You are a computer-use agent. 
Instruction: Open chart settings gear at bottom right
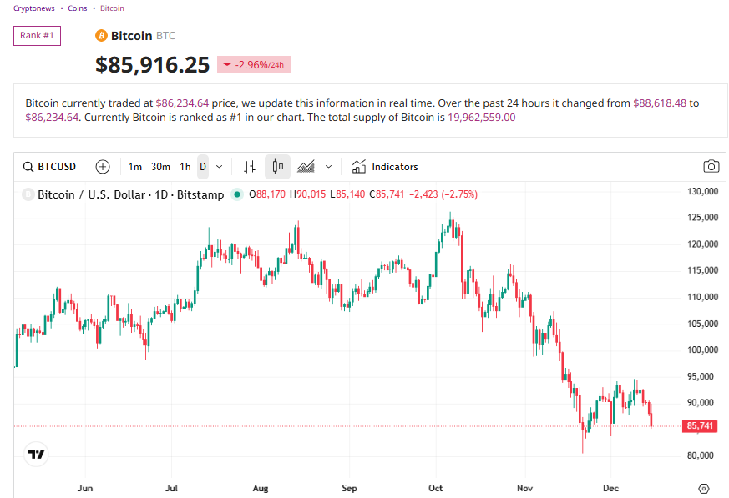click(703, 488)
